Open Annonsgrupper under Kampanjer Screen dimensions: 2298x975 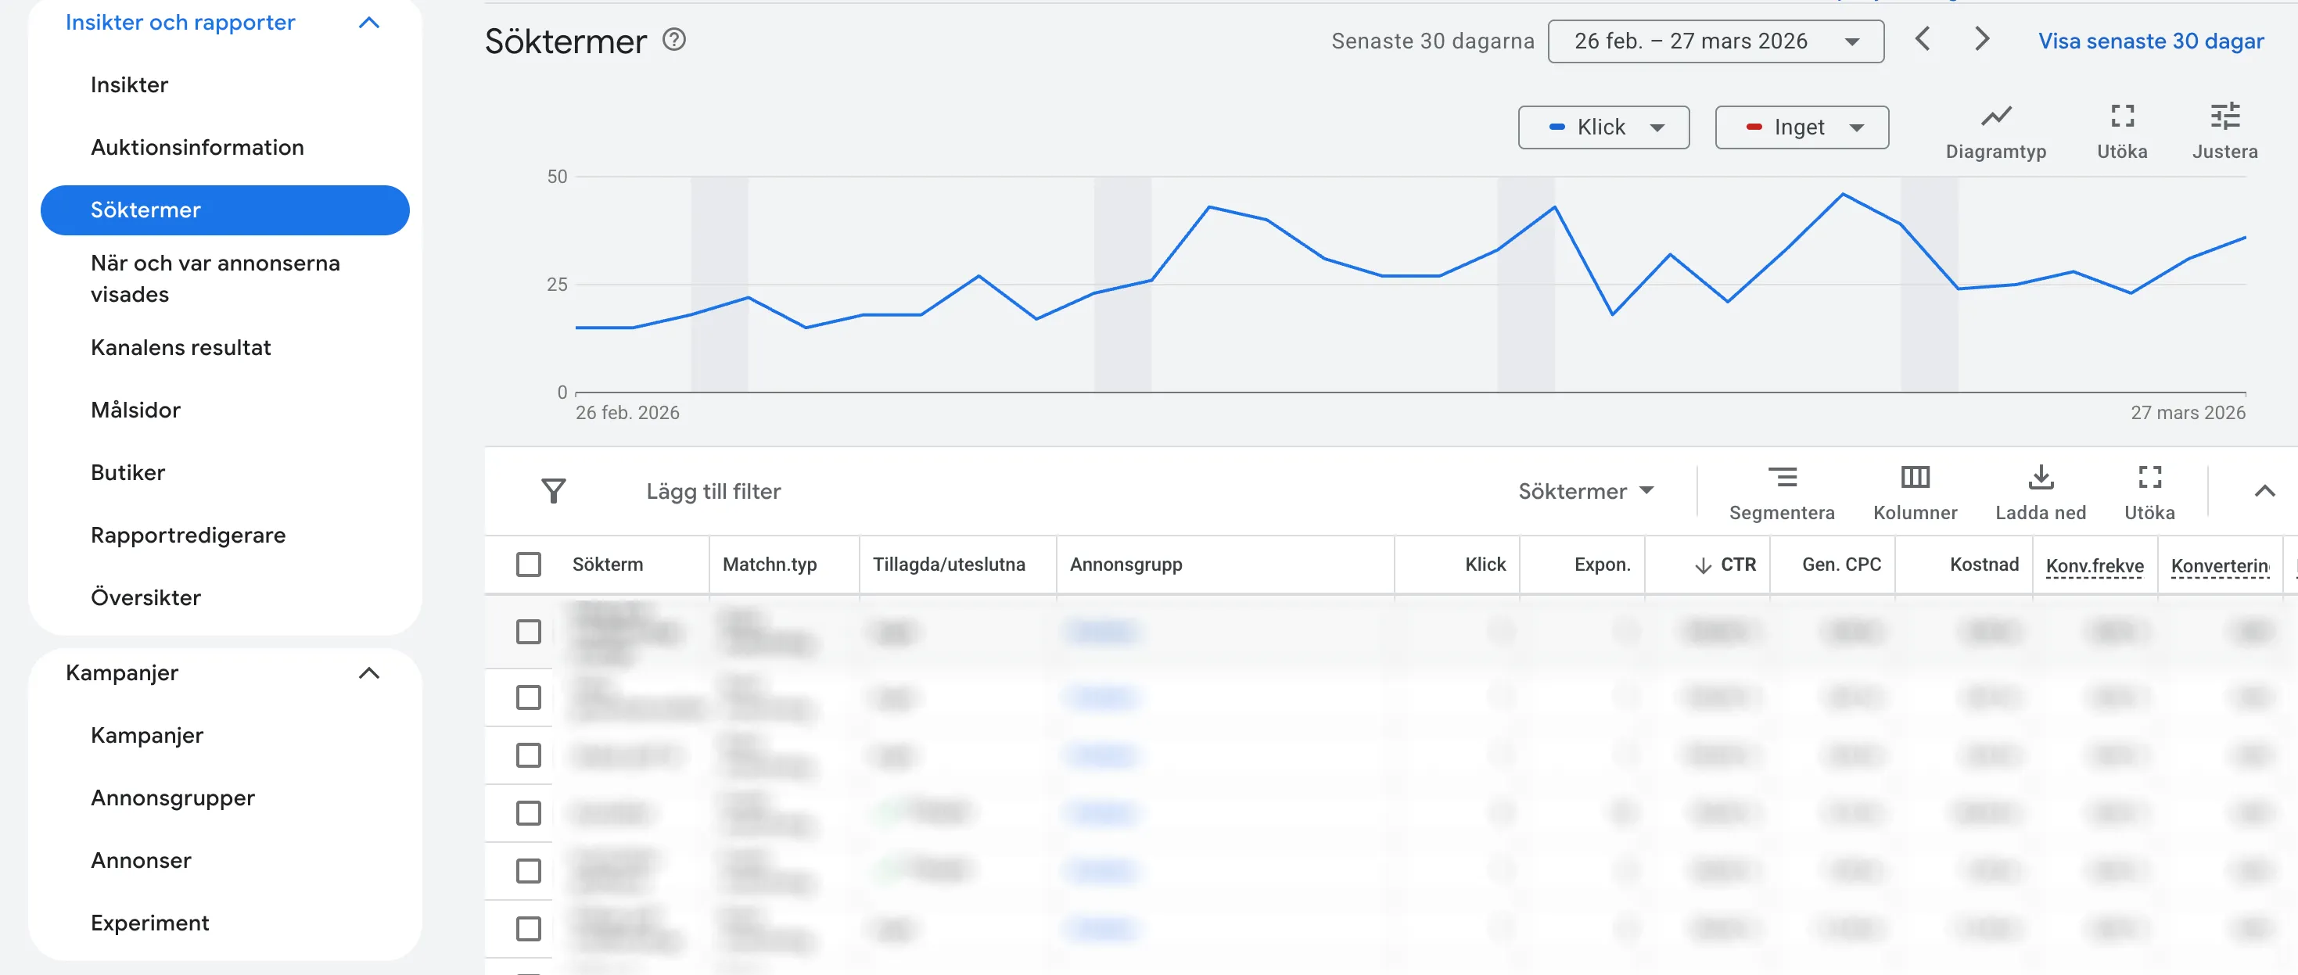click(x=173, y=798)
